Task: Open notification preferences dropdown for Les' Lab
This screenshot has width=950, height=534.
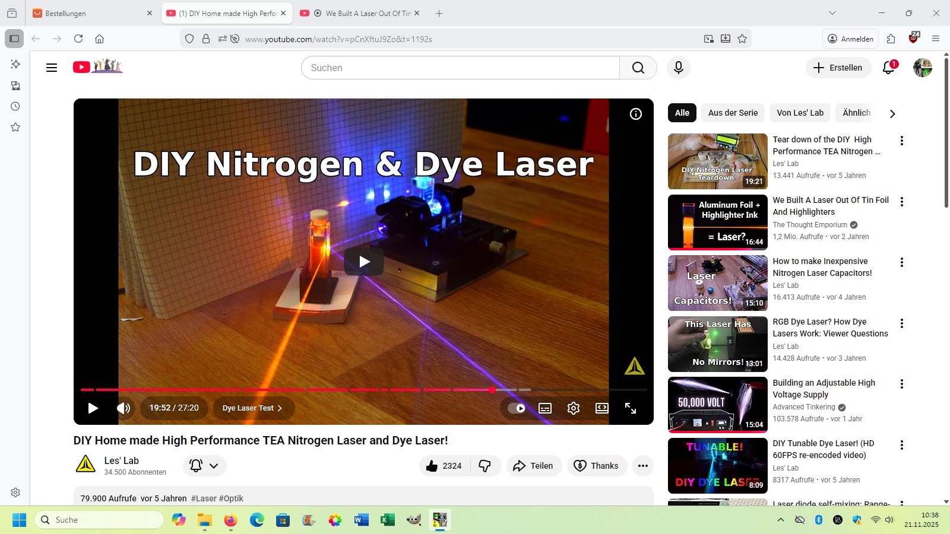Action: 204,466
